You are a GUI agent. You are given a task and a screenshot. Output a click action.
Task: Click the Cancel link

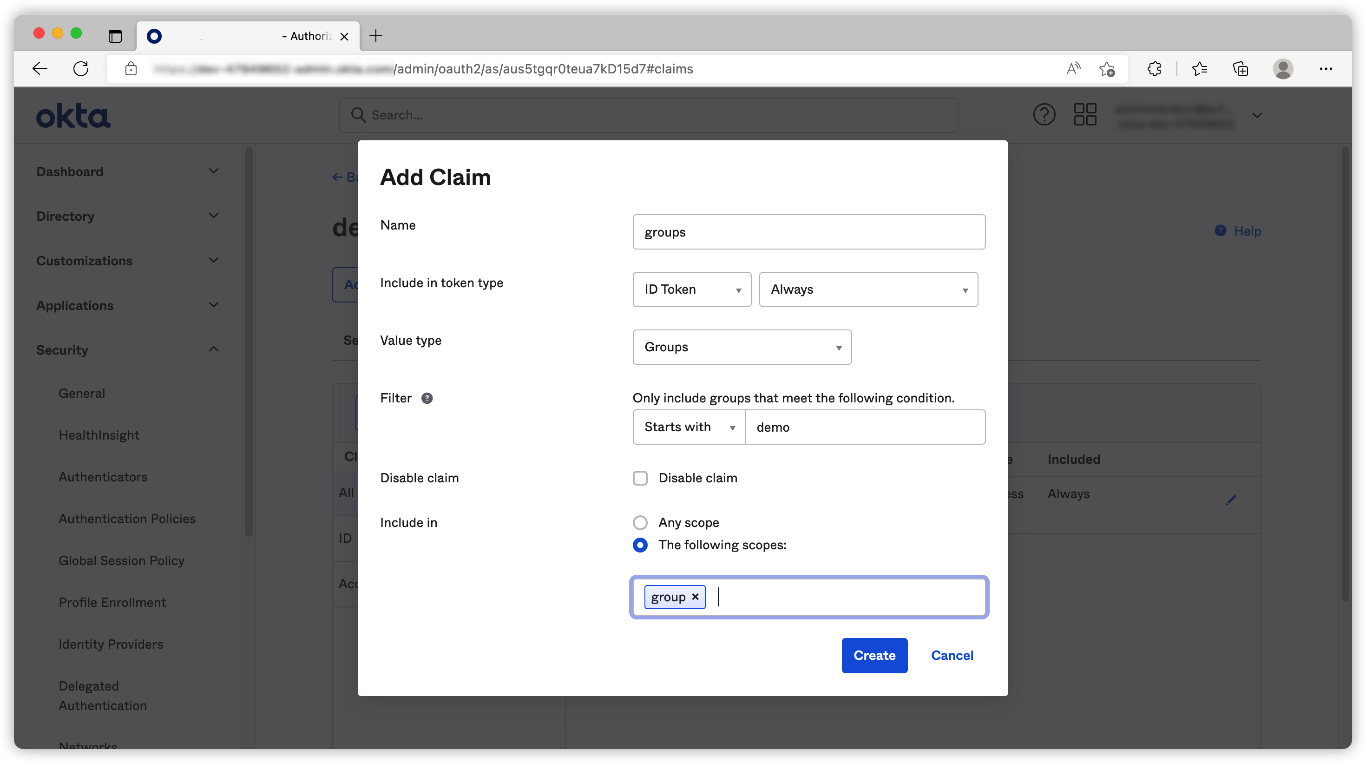[x=952, y=655]
